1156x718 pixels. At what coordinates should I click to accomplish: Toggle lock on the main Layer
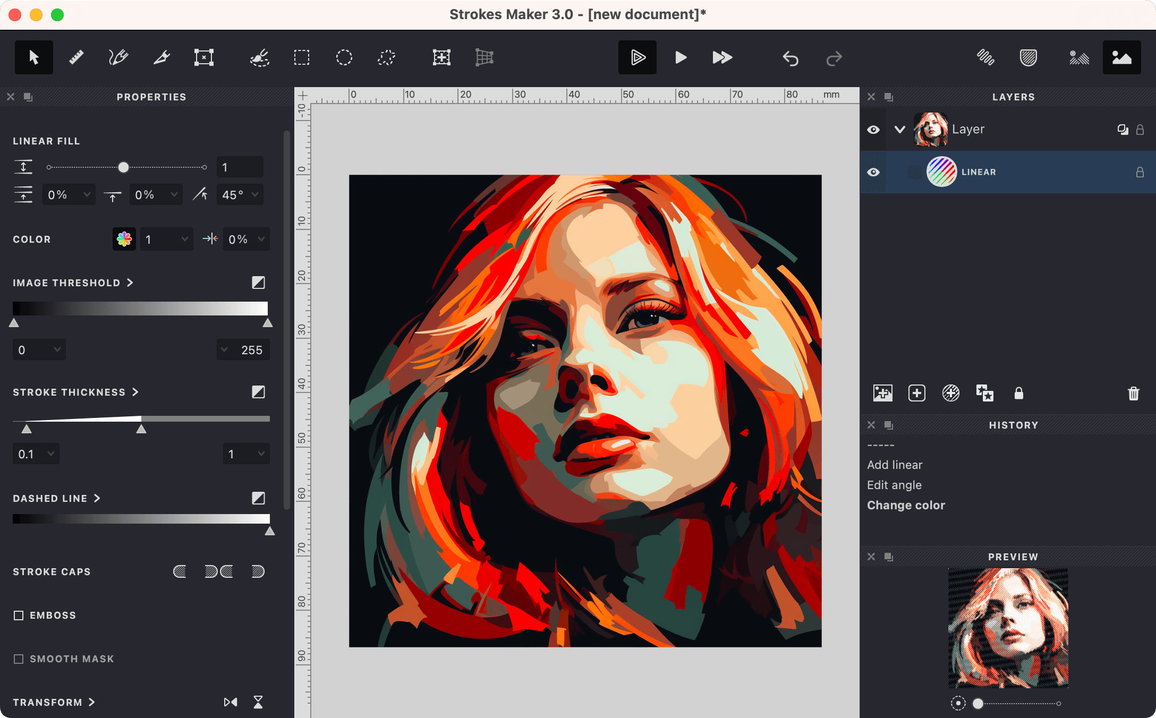click(1140, 130)
